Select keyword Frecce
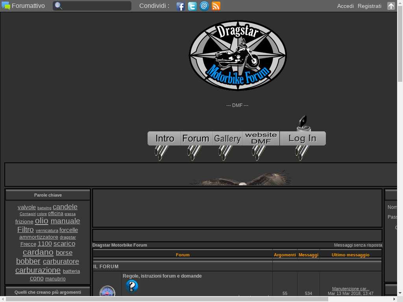 click(28, 244)
